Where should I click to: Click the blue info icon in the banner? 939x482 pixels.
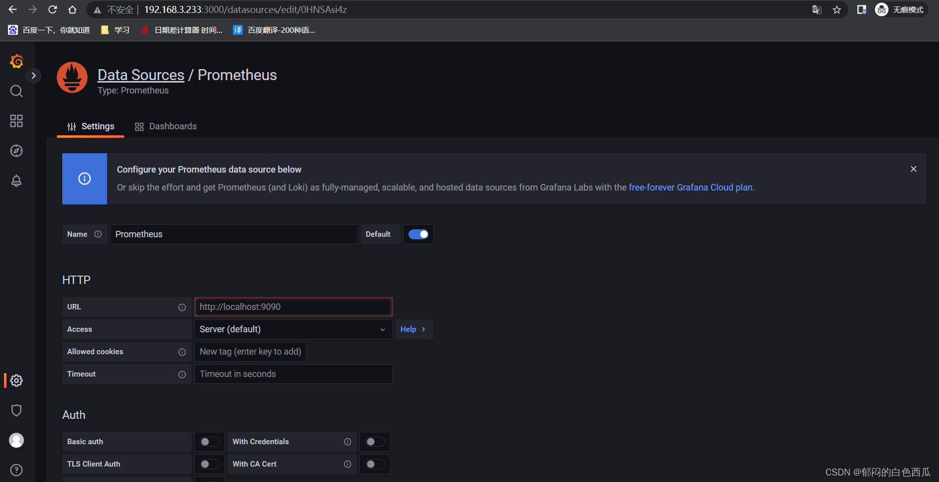85,179
